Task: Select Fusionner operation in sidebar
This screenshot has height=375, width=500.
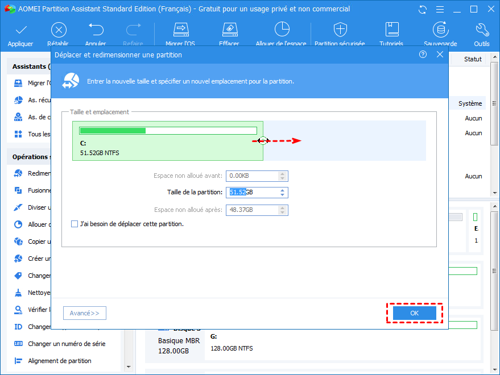Action: pyautogui.click(x=32, y=190)
